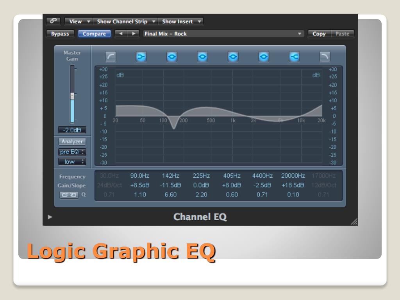This screenshot has width=400, height=300.
Task: Open the Final Mix – Rock preset dropdown
Action: coord(223,34)
